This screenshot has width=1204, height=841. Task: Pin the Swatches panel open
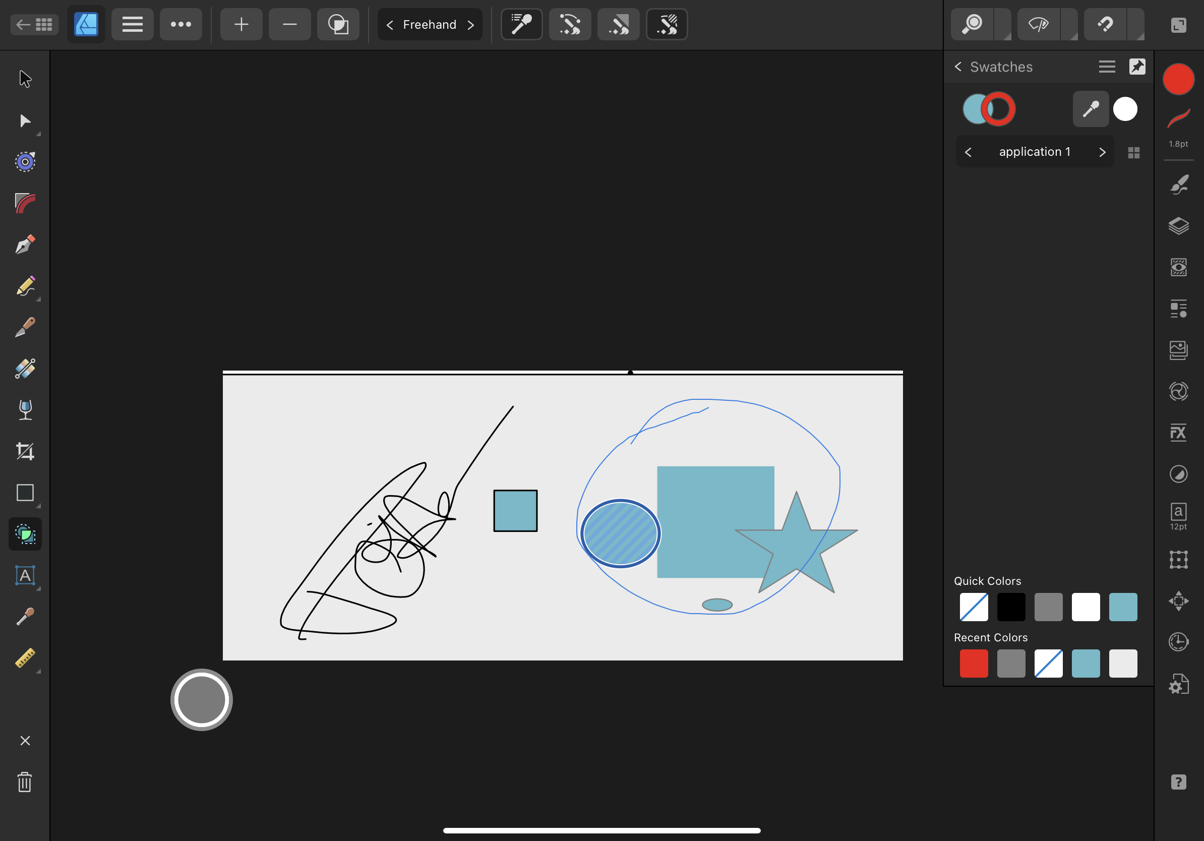point(1137,67)
